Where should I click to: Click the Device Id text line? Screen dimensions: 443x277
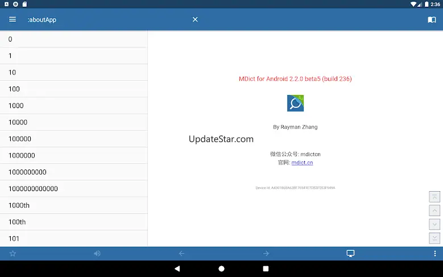point(295,188)
